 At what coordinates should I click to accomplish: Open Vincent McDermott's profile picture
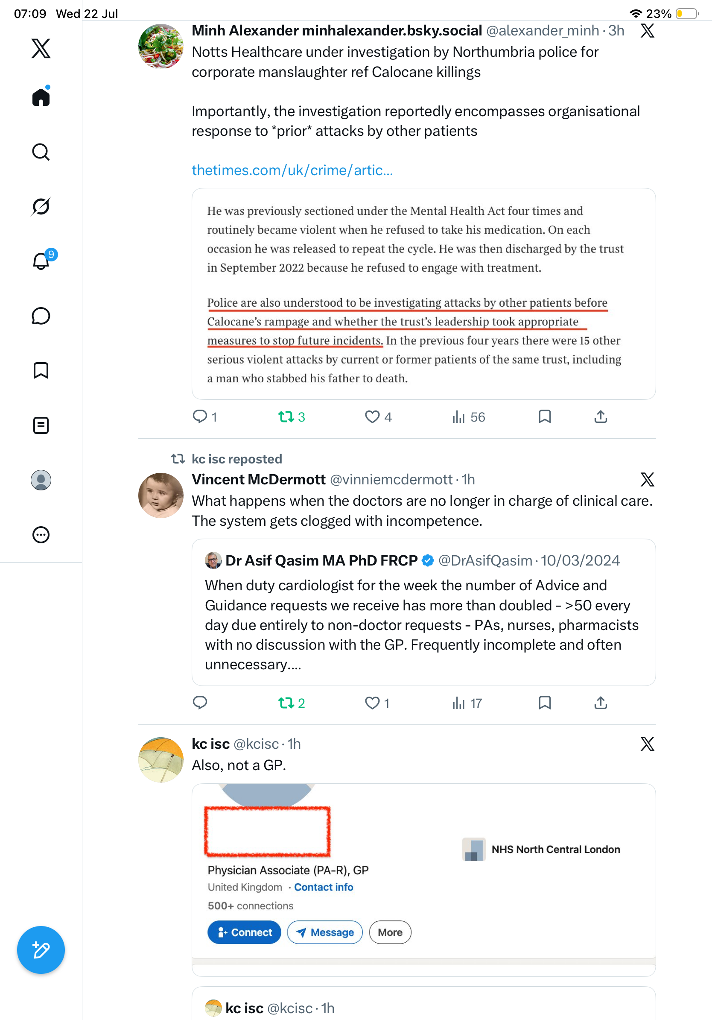(160, 495)
